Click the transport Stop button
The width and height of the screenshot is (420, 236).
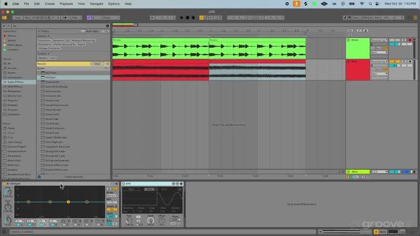(188, 18)
